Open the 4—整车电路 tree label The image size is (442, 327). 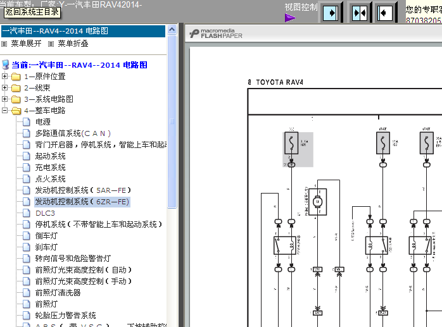click(45, 111)
